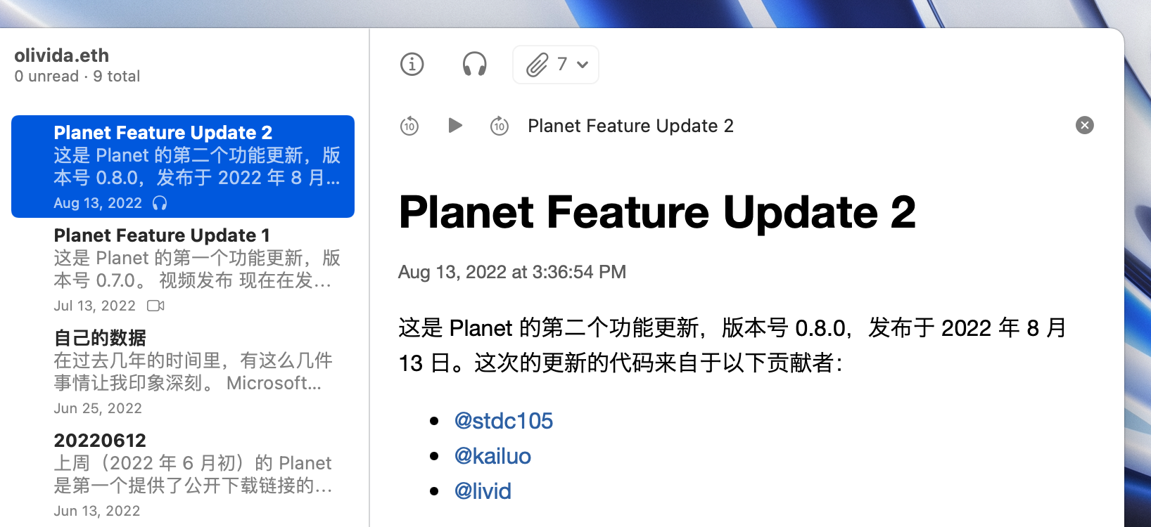Screen dimensions: 1151x527
Task: Rewind the audio 10 seconds
Action: tap(409, 126)
